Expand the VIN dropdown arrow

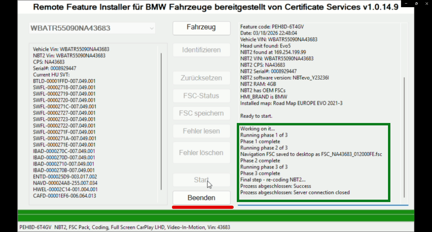click(x=151, y=28)
